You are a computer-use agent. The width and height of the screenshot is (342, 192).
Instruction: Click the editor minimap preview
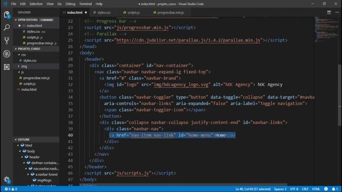click(x=326, y=29)
